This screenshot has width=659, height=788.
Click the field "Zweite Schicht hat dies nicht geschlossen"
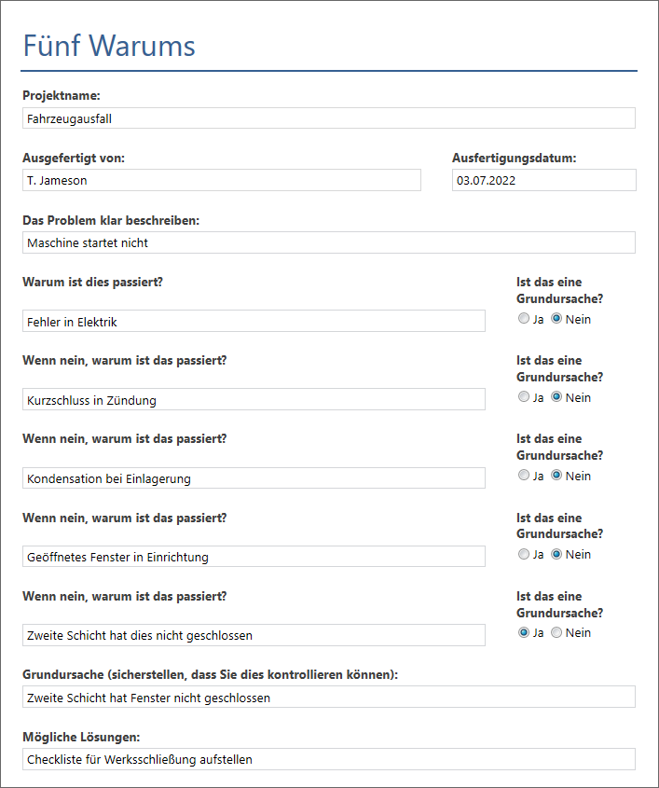254,634
